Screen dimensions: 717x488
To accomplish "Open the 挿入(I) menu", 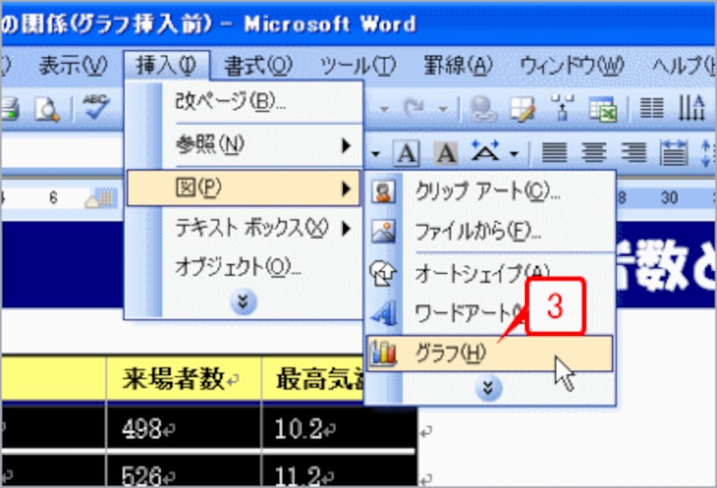I will point(167,65).
